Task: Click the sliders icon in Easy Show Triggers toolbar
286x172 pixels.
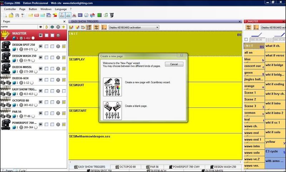Action: 96,27
